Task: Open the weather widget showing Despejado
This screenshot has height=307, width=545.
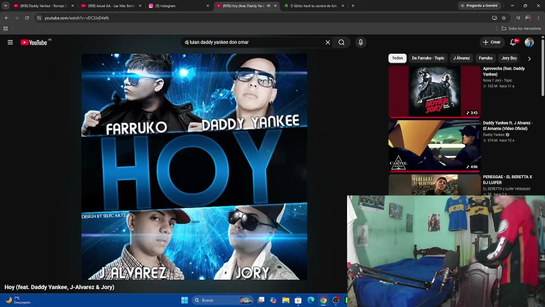Action: tap(18, 300)
